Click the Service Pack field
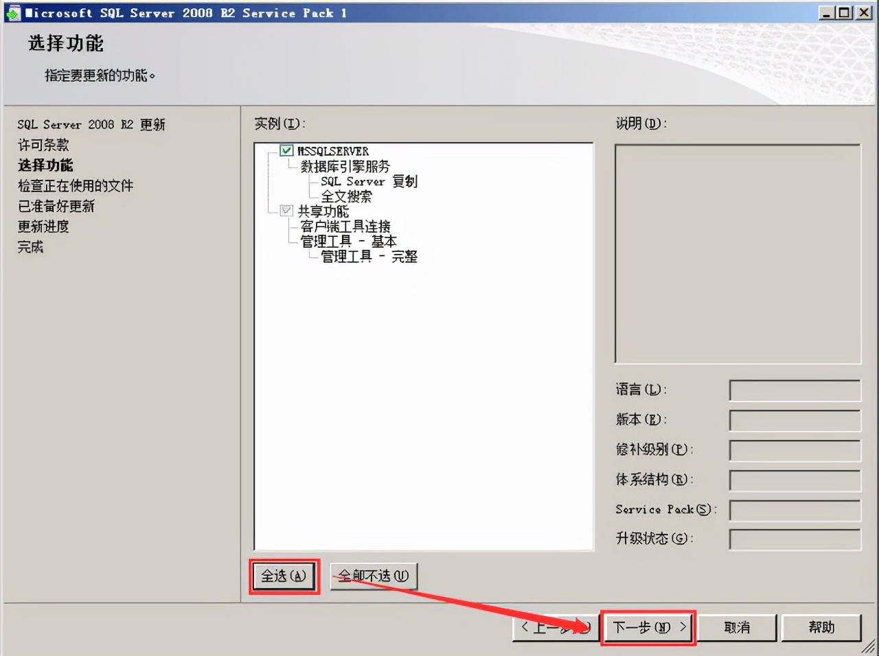 (x=795, y=511)
